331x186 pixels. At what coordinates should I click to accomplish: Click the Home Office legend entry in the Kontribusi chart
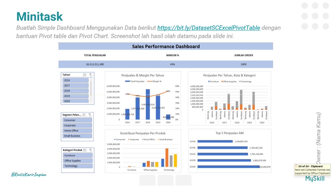click(149, 139)
